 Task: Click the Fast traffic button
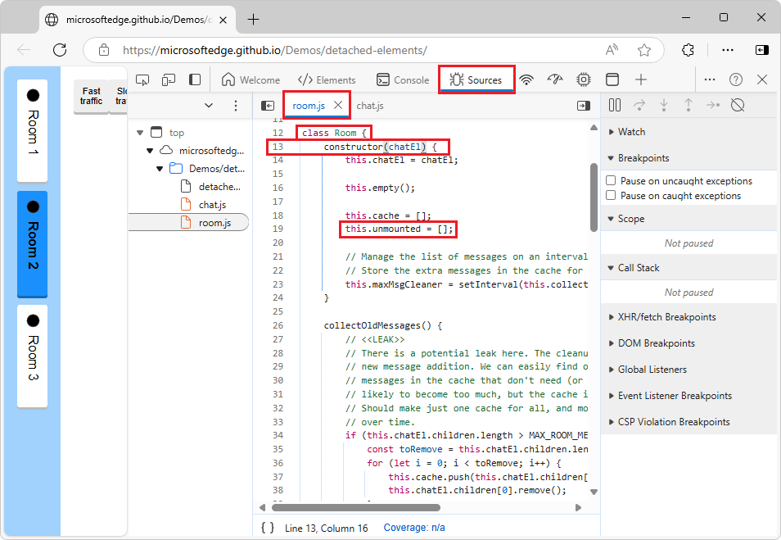pyautogui.click(x=90, y=96)
